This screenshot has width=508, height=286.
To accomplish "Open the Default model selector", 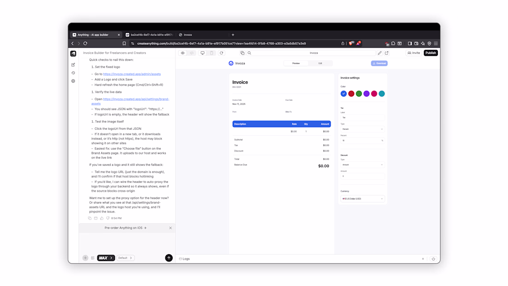I will [x=125, y=258].
